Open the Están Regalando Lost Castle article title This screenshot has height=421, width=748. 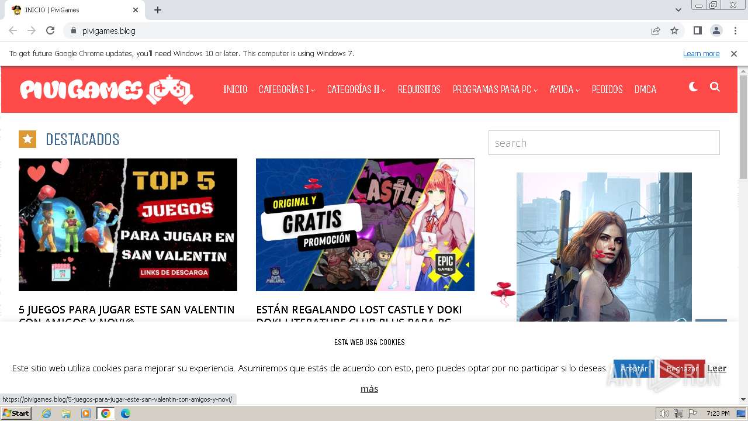click(359, 312)
